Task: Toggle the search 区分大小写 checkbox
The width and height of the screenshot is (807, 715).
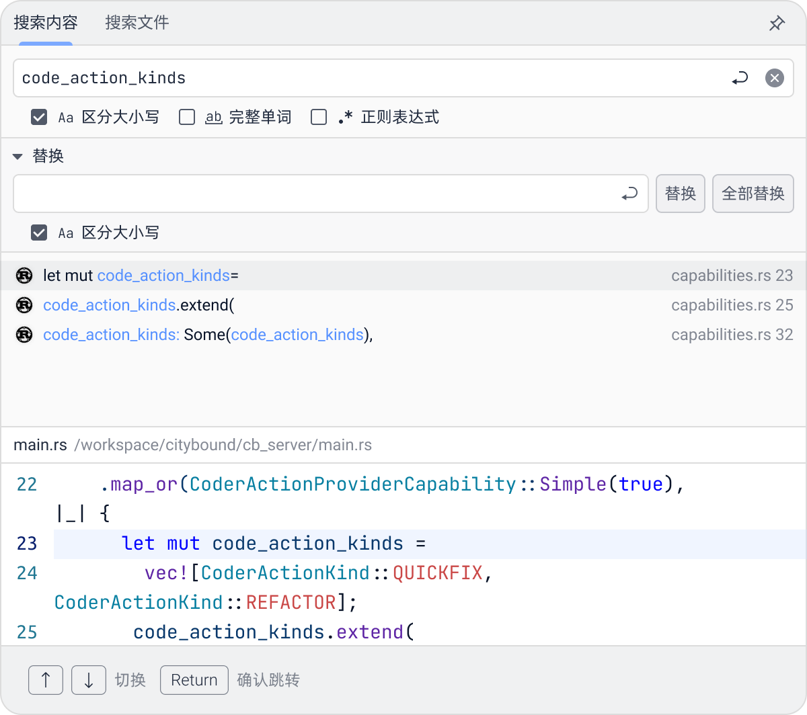Action: 39,117
